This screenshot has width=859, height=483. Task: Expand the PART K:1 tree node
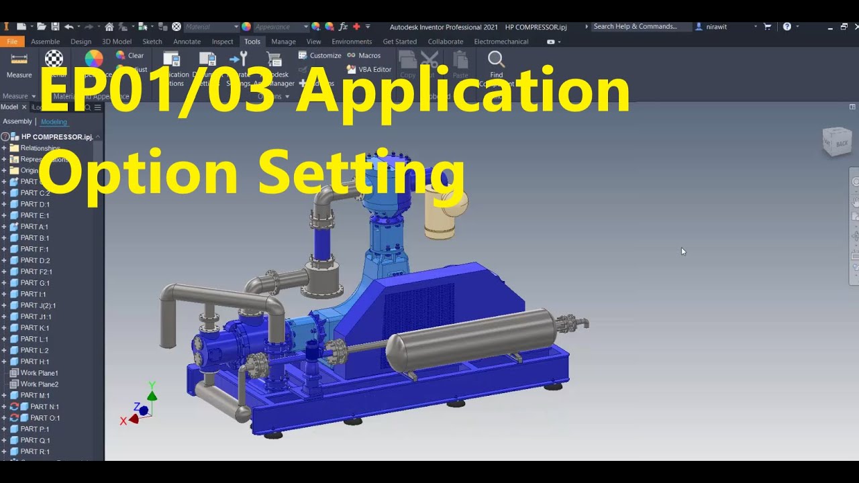(4, 328)
